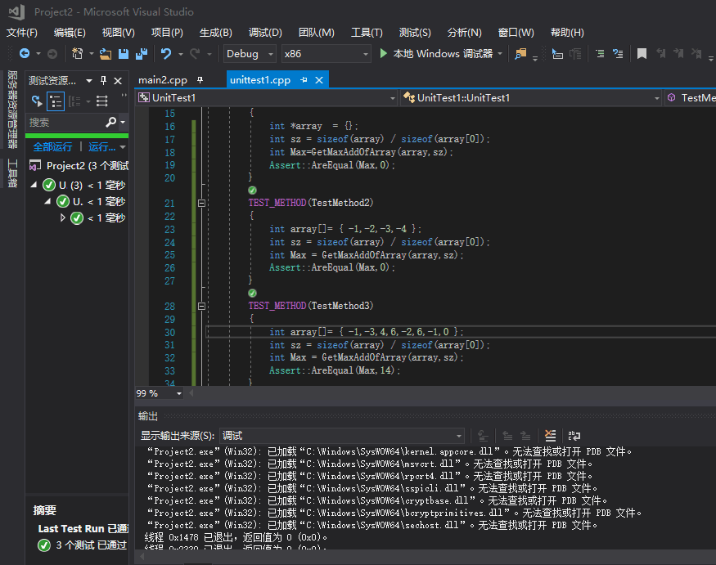Viewport: 716px width, 565px height.
Task: Click clear all output icon
Action: 550,435
